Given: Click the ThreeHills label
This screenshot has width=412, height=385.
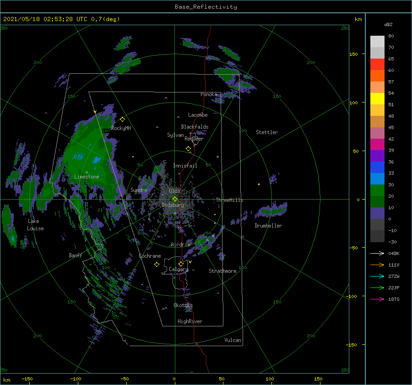Looking at the screenshot, I should 229,200.
